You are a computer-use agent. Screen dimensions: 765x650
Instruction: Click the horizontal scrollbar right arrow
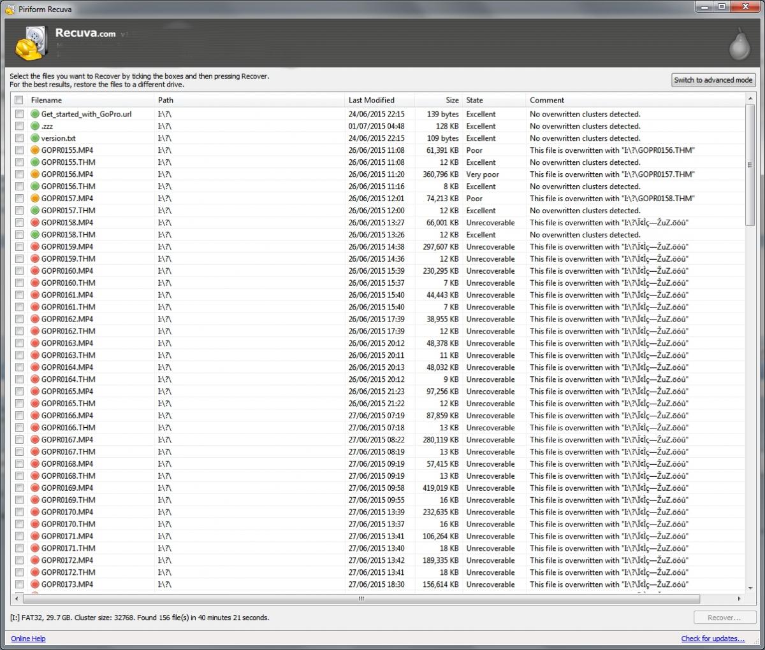739,599
